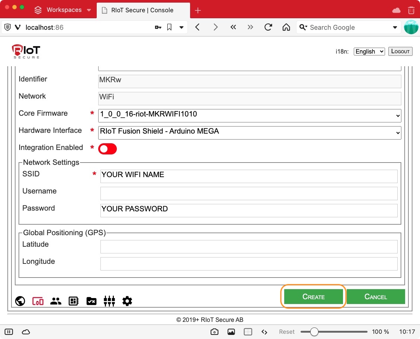This screenshot has height=339, width=420.
Task: Open the globe icon in bottom navigation
Action: tap(20, 301)
